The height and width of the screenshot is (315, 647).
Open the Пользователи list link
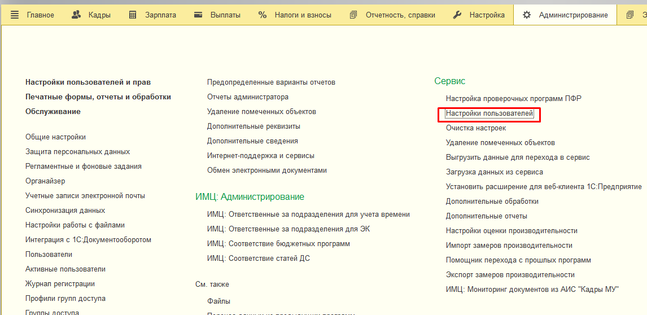(x=49, y=254)
